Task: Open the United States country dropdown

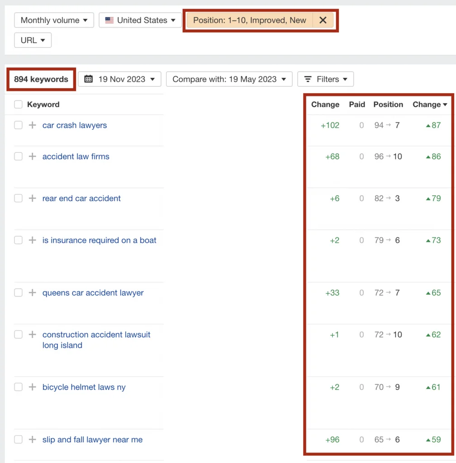Action: pyautogui.click(x=140, y=20)
